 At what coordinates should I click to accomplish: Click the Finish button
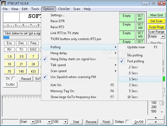106,122
